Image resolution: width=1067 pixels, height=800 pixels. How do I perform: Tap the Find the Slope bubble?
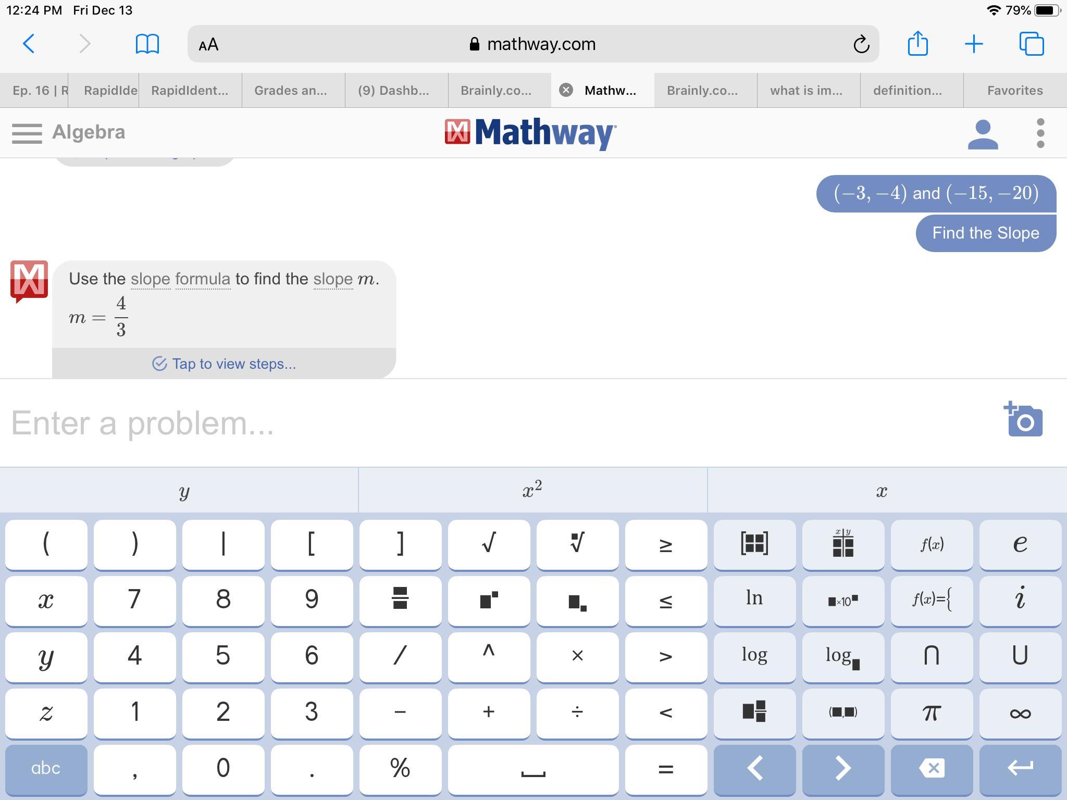point(985,233)
